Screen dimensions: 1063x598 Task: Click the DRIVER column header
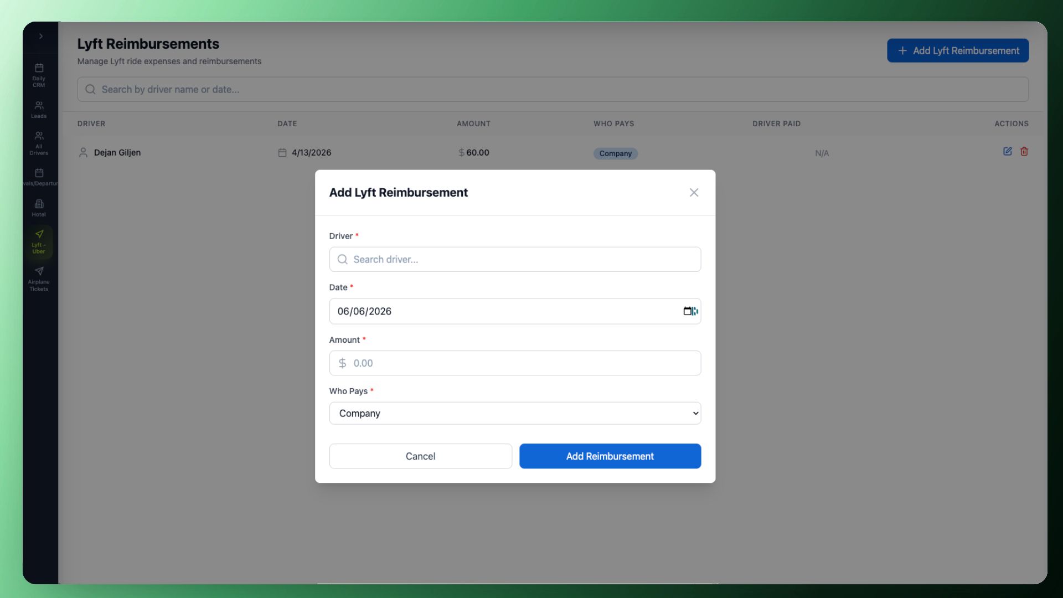pos(91,123)
